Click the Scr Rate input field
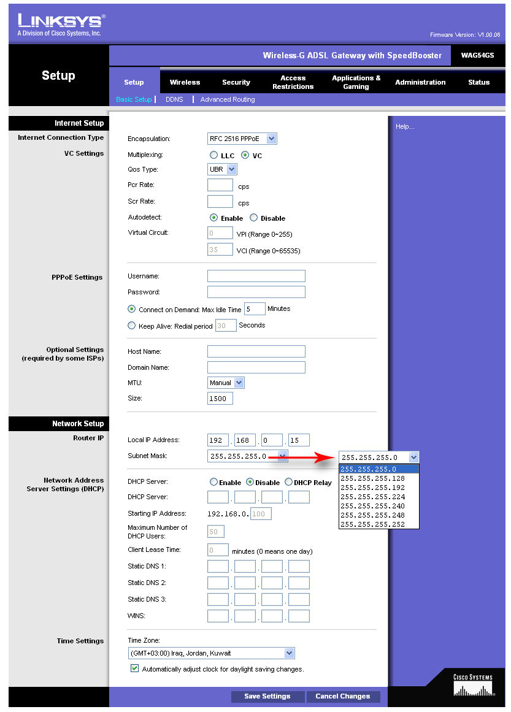Screen dimensions: 511x712 tap(220, 201)
